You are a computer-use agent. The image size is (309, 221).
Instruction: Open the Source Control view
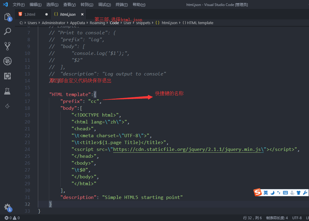click(x=7, y=46)
